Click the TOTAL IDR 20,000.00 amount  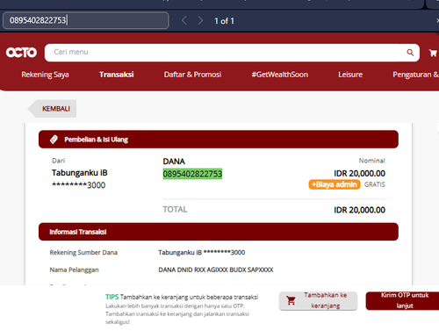359,210
